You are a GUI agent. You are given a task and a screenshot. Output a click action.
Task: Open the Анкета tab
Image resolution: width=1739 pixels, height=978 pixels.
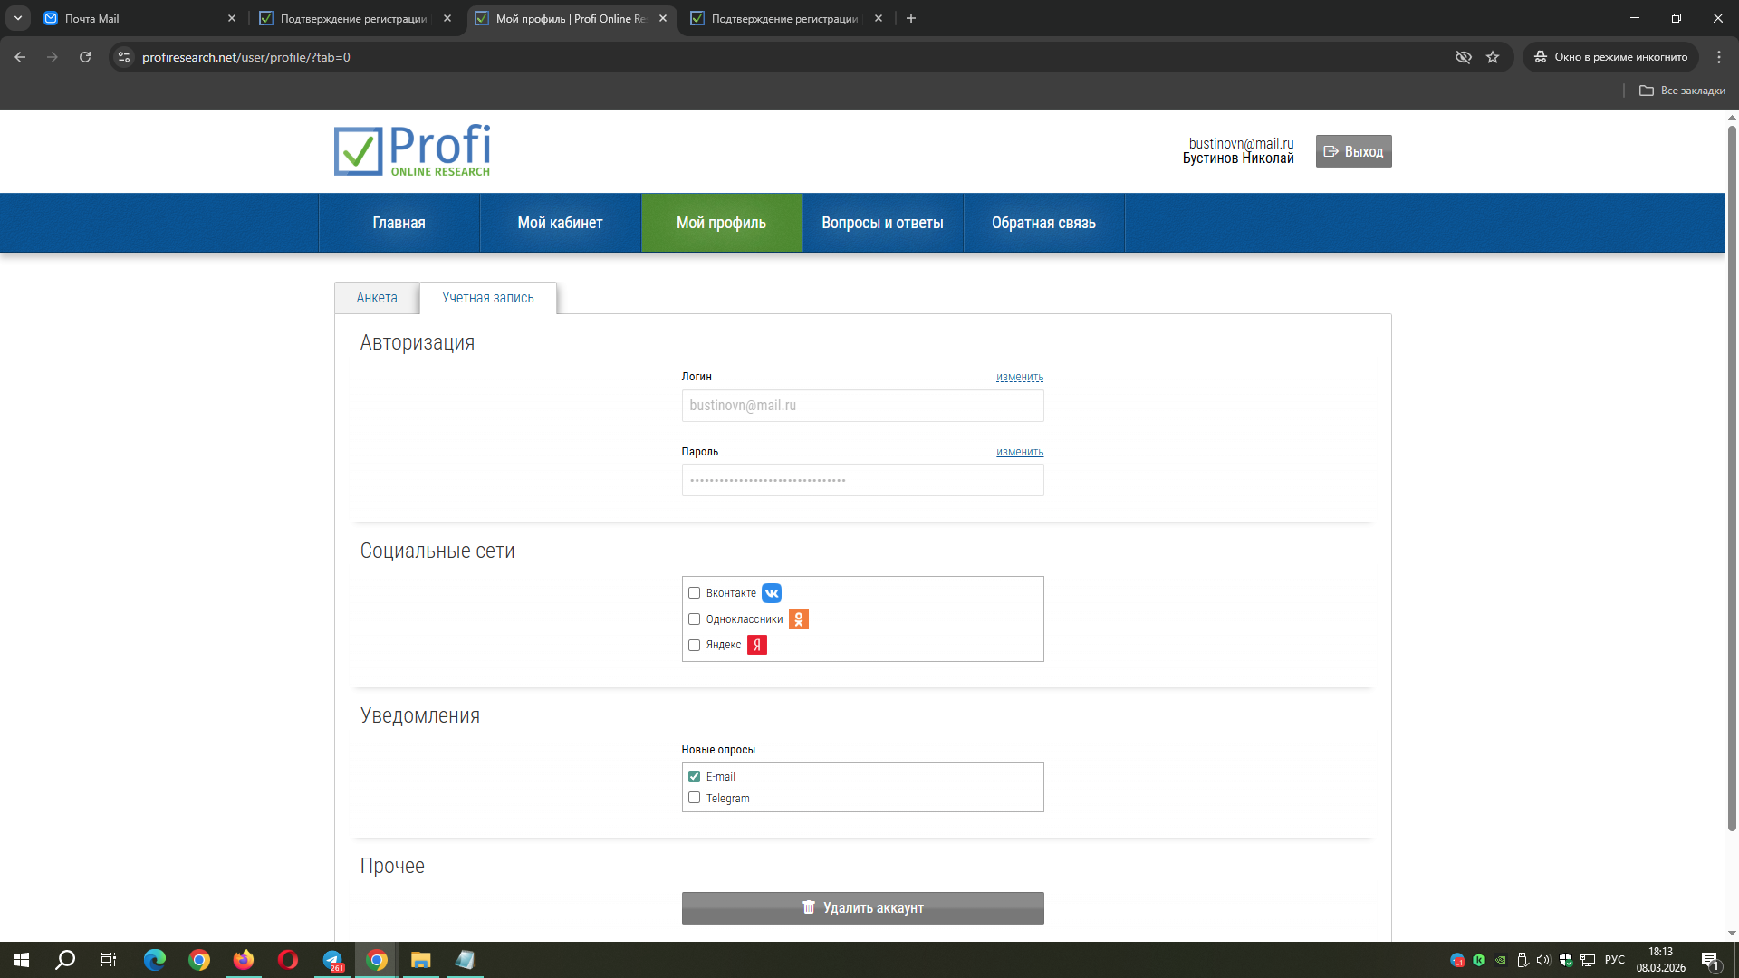(x=377, y=298)
